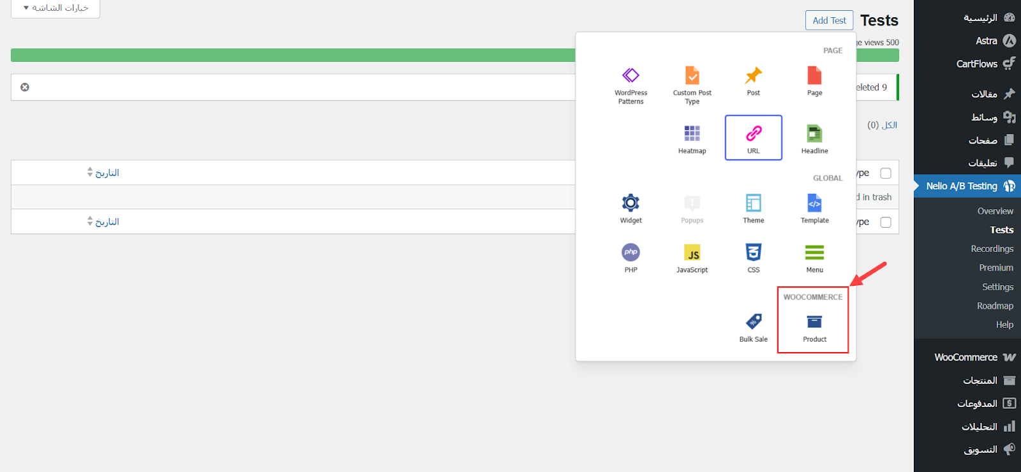Open Premium in Nelio submenu
The width and height of the screenshot is (1021, 472).
coord(996,268)
